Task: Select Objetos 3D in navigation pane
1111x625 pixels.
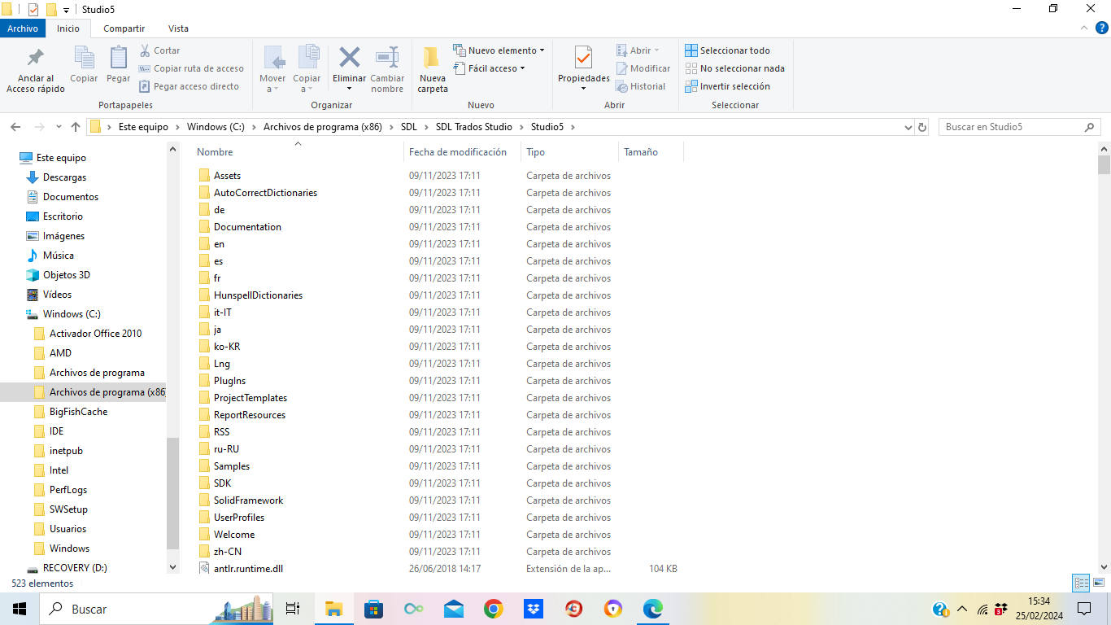Action: pyautogui.click(x=67, y=275)
